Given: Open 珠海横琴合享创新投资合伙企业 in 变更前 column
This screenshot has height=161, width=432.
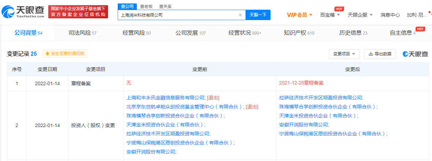Looking at the screenshot, I should click(175, 116).
